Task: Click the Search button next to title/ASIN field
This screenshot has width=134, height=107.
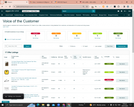Action: (x=27, y=46)
